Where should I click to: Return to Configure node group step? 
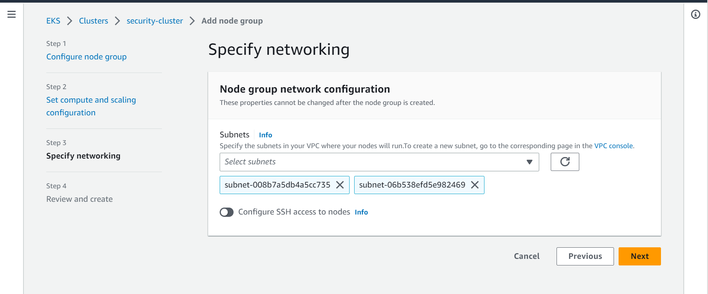click(86, 57)
